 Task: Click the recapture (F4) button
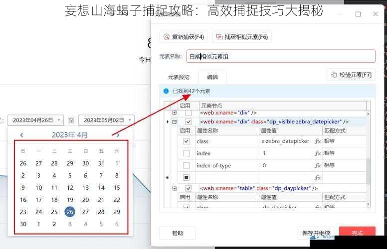(x=184, y=37)
